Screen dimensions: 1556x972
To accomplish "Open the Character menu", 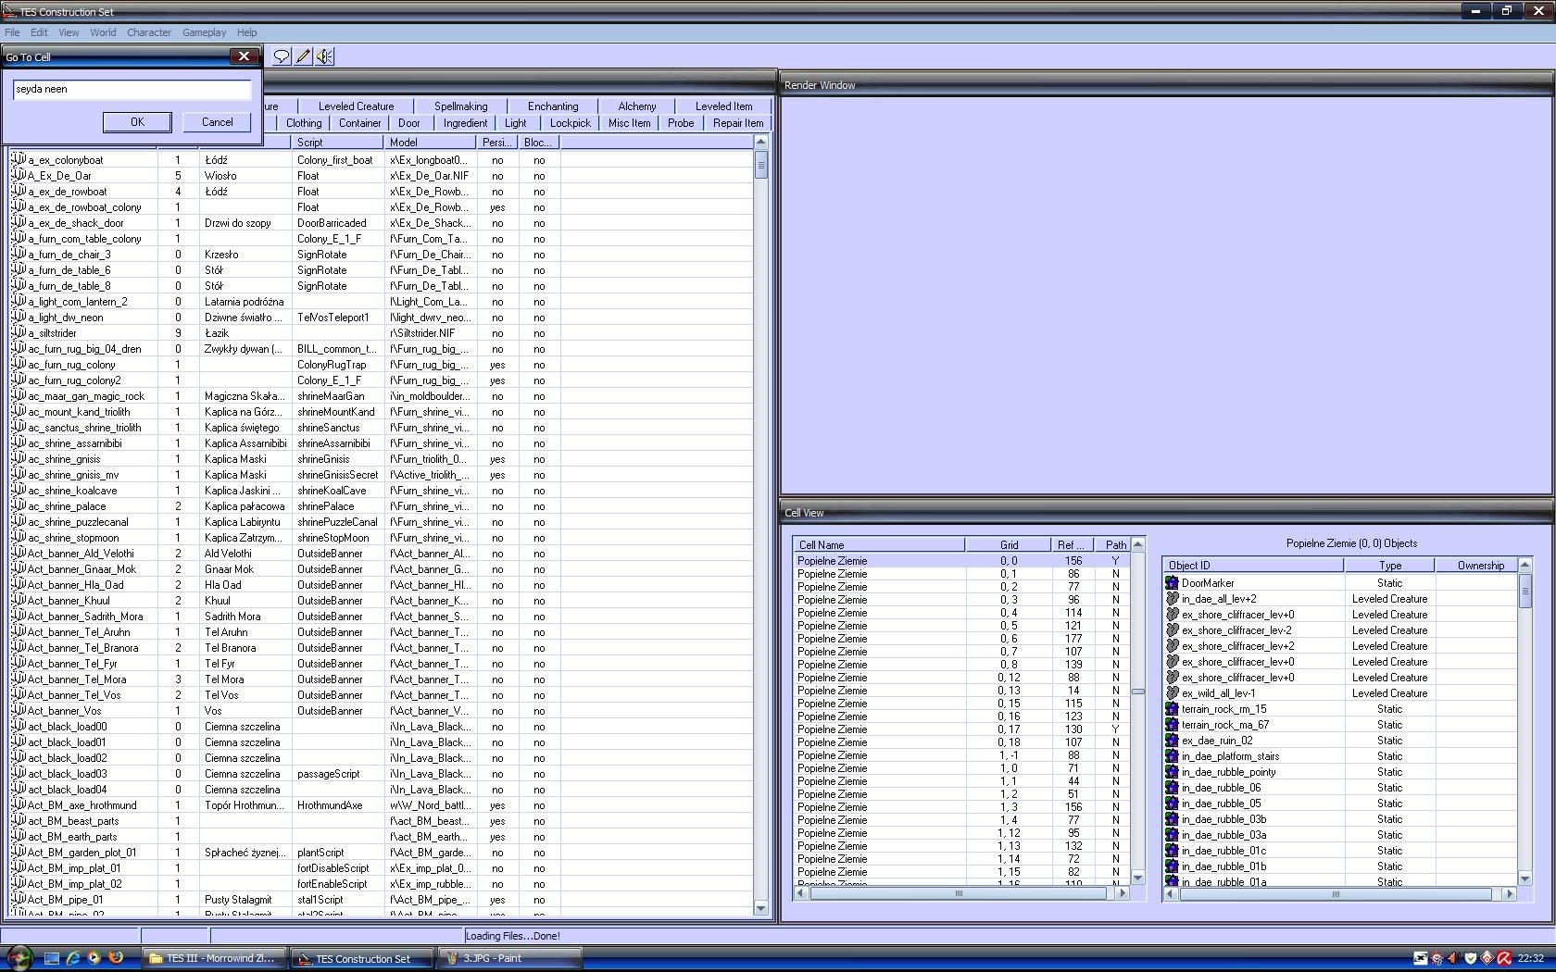I will pyautogui.click(x=149, y=32).
